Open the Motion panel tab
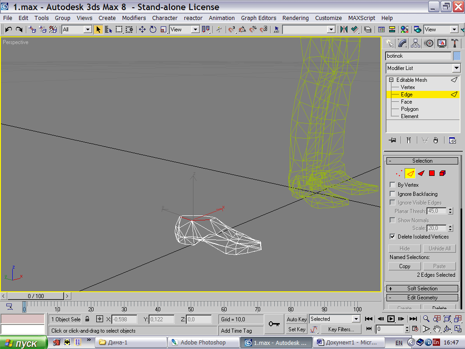The image size is (465, 349). [x=429, y=43]
